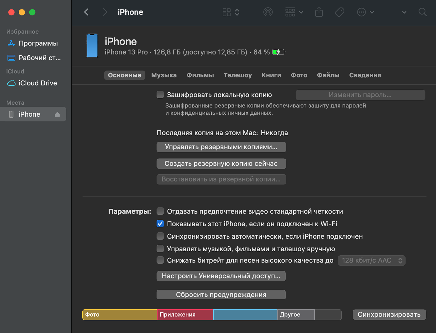
Task: Click Управлять резервными копиями button
Action: (221, 147)
